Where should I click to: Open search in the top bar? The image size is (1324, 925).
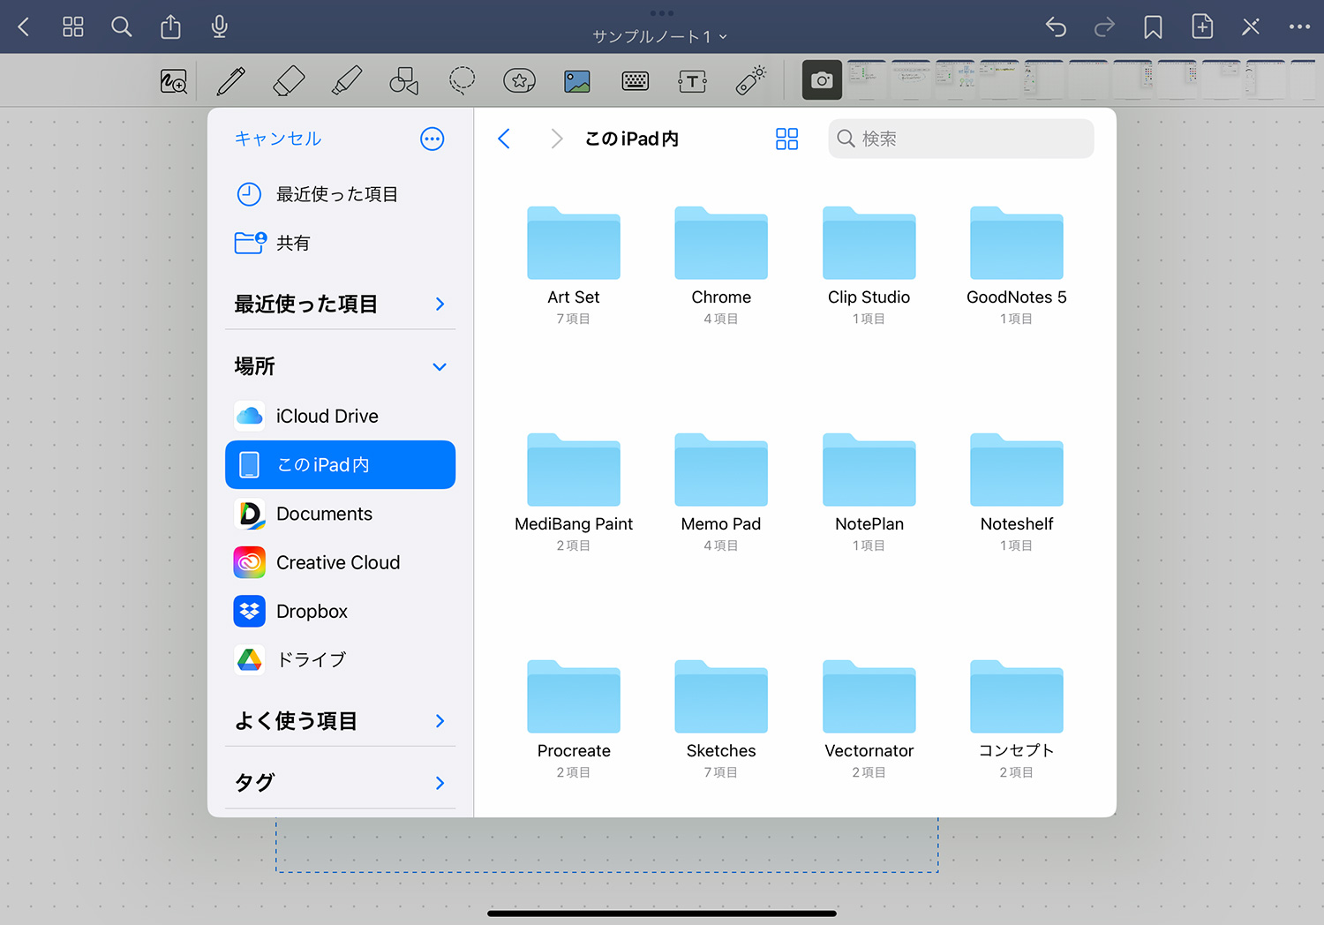point(122,26)
